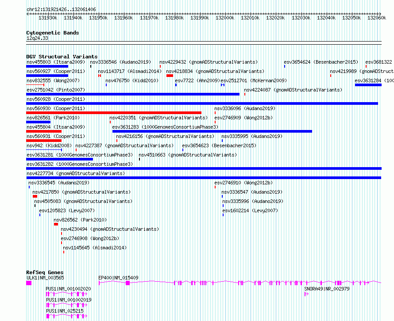Open nsv1143717 (Alsmadi2014) variant label
The image size is (394, 321).
pos(130,71)
